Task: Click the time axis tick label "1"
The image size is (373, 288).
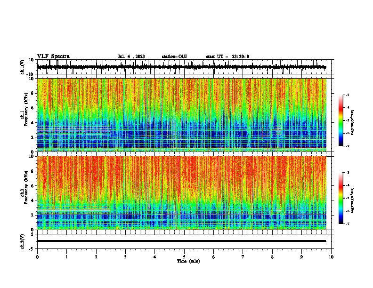Action: (66, 257)
